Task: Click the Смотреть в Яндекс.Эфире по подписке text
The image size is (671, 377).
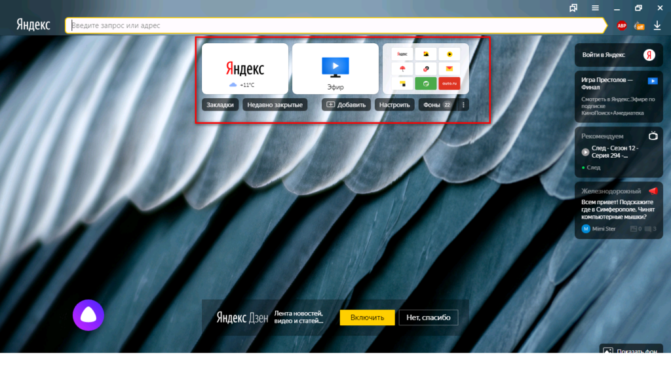Action: 618,106
